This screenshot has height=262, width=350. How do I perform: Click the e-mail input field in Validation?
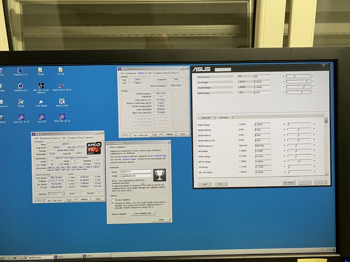136,176
